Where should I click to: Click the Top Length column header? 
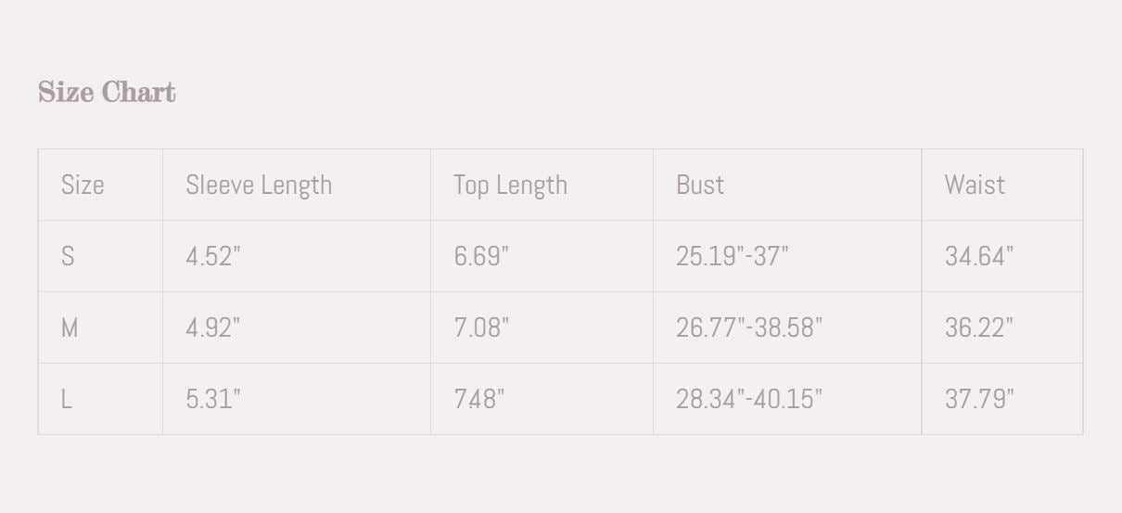pos(510,185)
